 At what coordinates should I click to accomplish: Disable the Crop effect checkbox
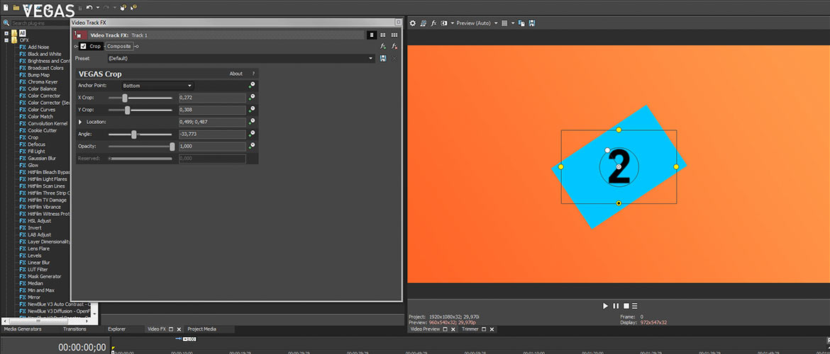(84, 46)
